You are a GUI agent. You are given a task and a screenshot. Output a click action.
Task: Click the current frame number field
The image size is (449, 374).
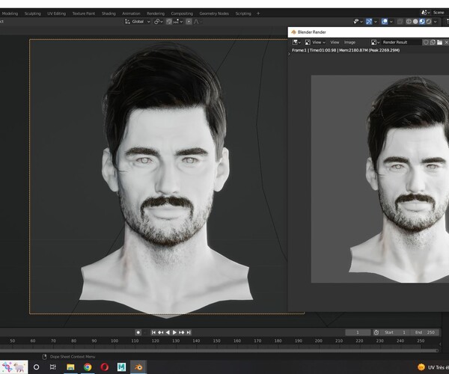(x=358, y=333)
